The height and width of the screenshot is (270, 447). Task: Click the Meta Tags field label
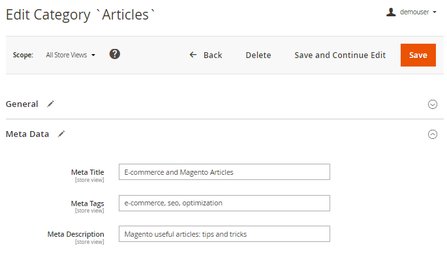87,203
